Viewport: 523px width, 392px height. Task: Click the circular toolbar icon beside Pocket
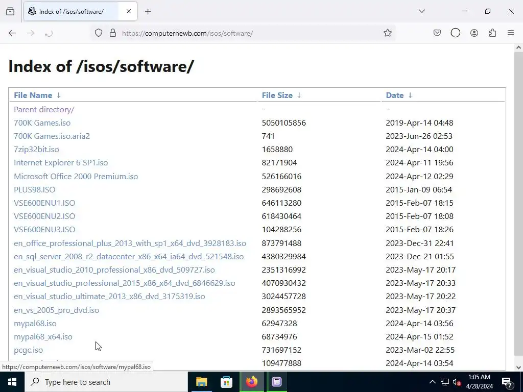pyautogui.click(x=455, y=33)
